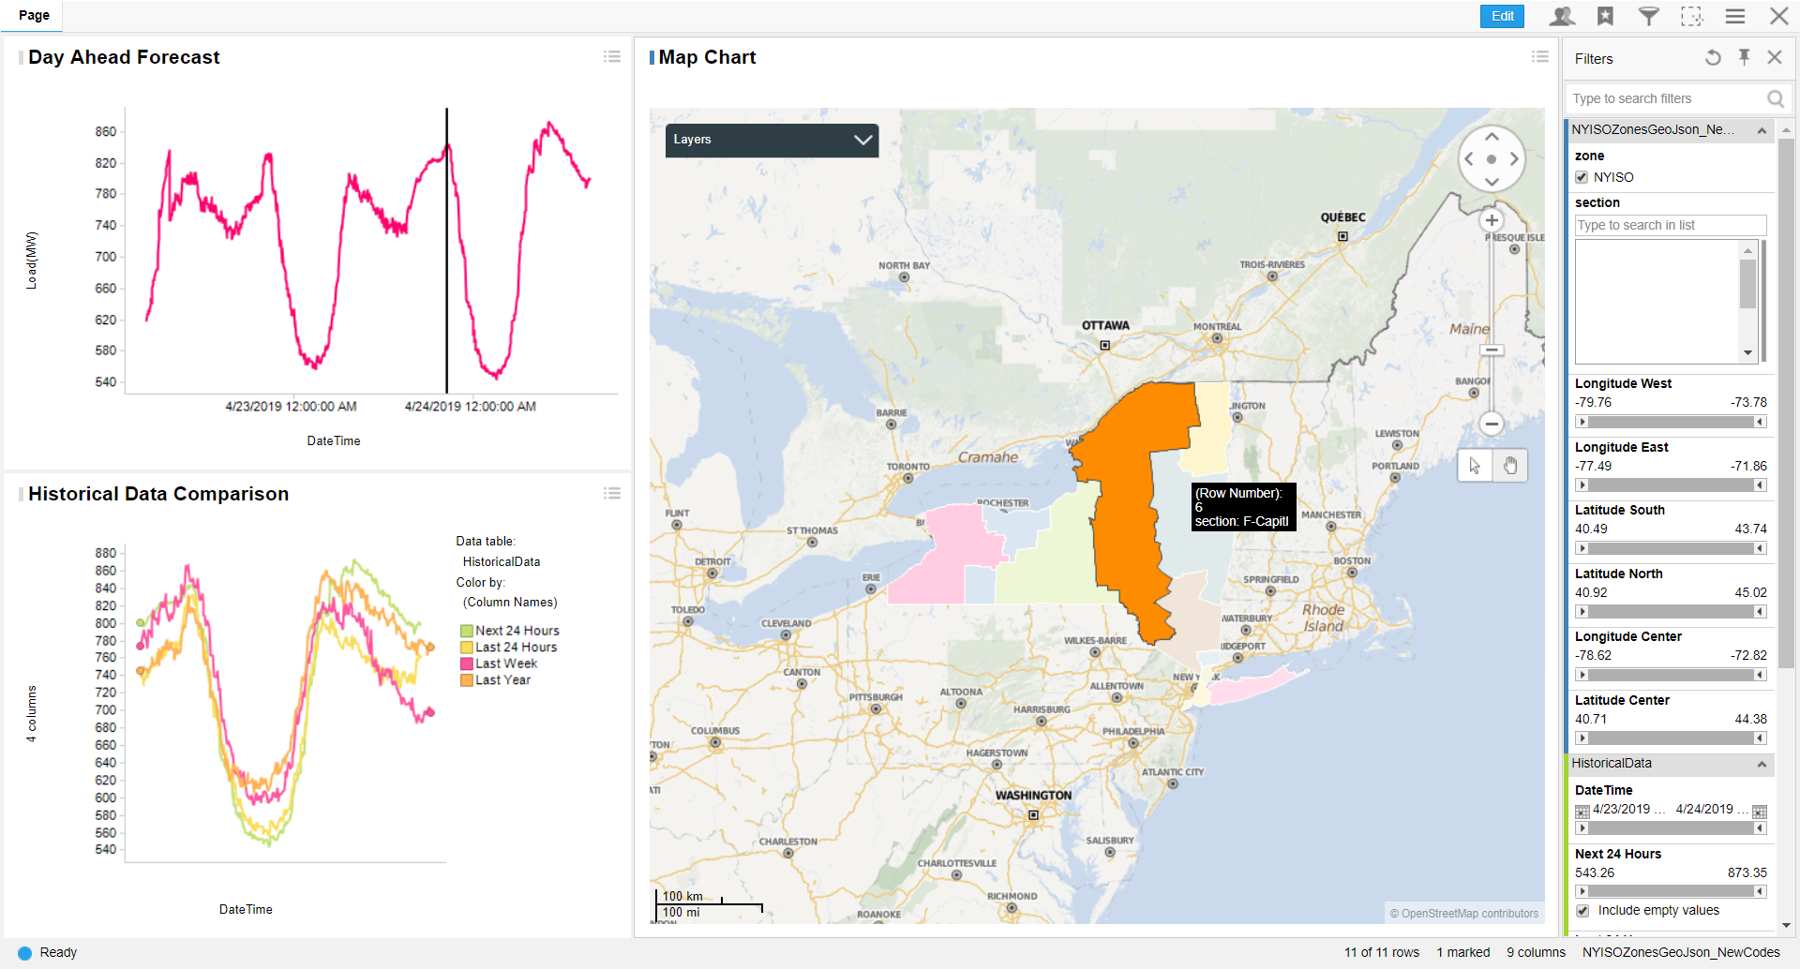
Task: Toggle the filter funnel icon
Action: [x=1648, y=16]
